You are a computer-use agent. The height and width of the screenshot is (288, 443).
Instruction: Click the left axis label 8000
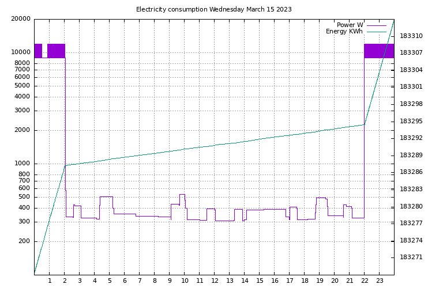(22, 63)
